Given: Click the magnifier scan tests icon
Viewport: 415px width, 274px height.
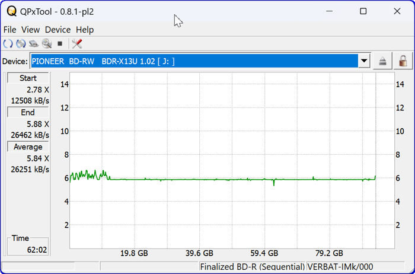Looking at the screenshot, I should (x=46, y=44).
